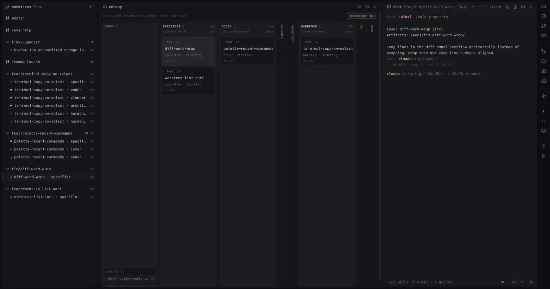Open the sliders settings icon in right sidebar

coord(543,156)
